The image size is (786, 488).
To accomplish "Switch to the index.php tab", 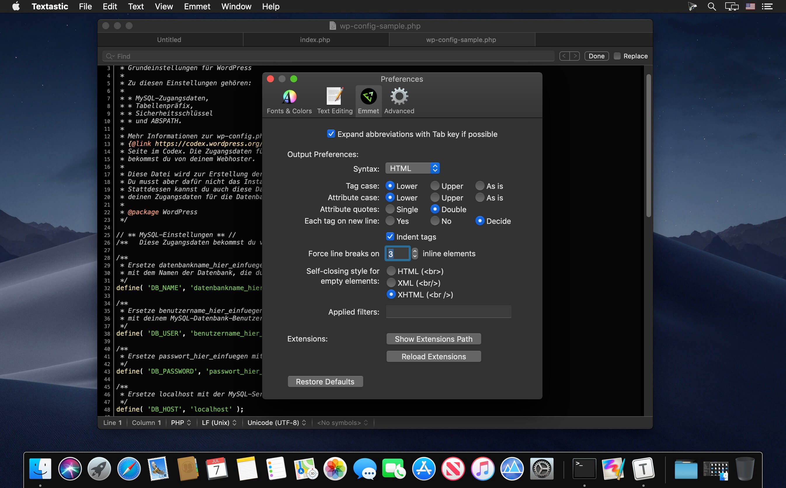I will coord(315,40).
